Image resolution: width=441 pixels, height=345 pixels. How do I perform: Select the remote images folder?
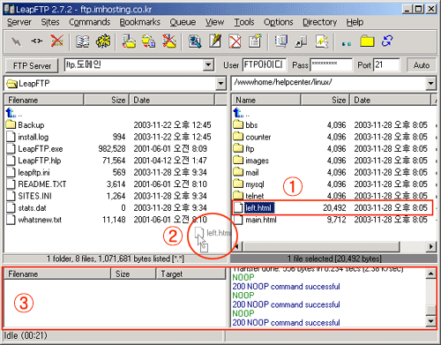pos(250,161)
